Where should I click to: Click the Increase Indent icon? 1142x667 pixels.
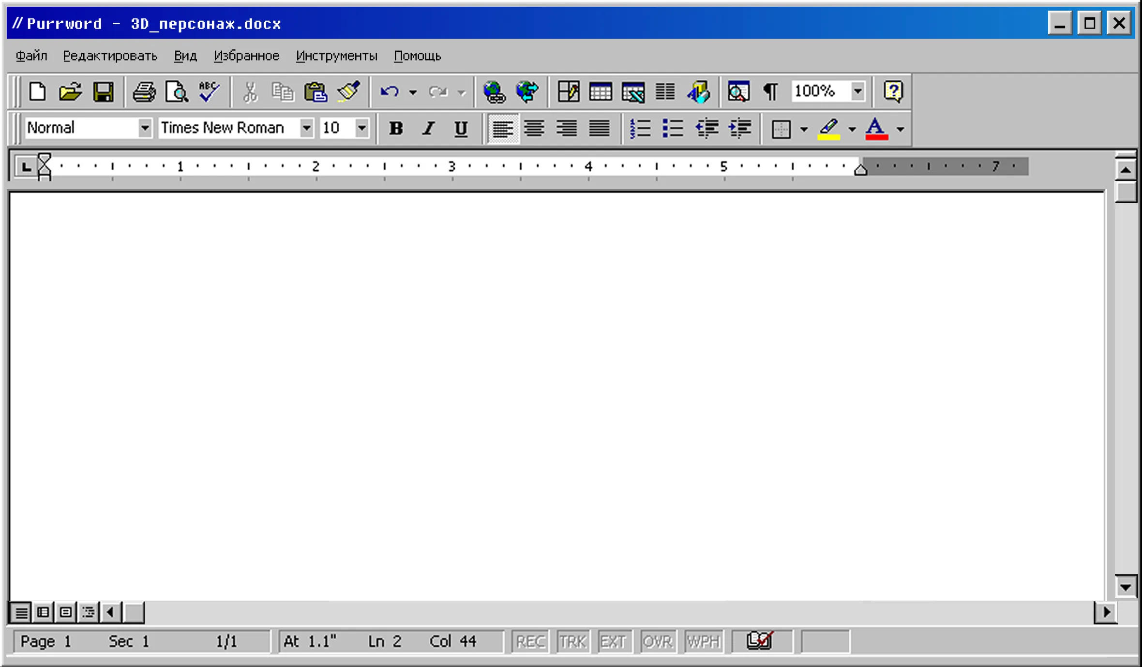tap(739, 128)
